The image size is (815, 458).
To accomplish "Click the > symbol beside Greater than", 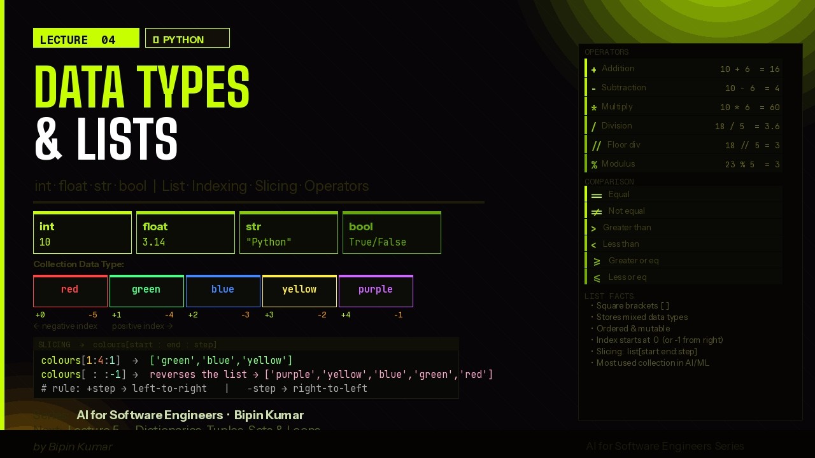I will (594, 228).
